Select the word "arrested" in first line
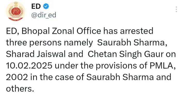The image size is (186, 95). click(137, 31)
